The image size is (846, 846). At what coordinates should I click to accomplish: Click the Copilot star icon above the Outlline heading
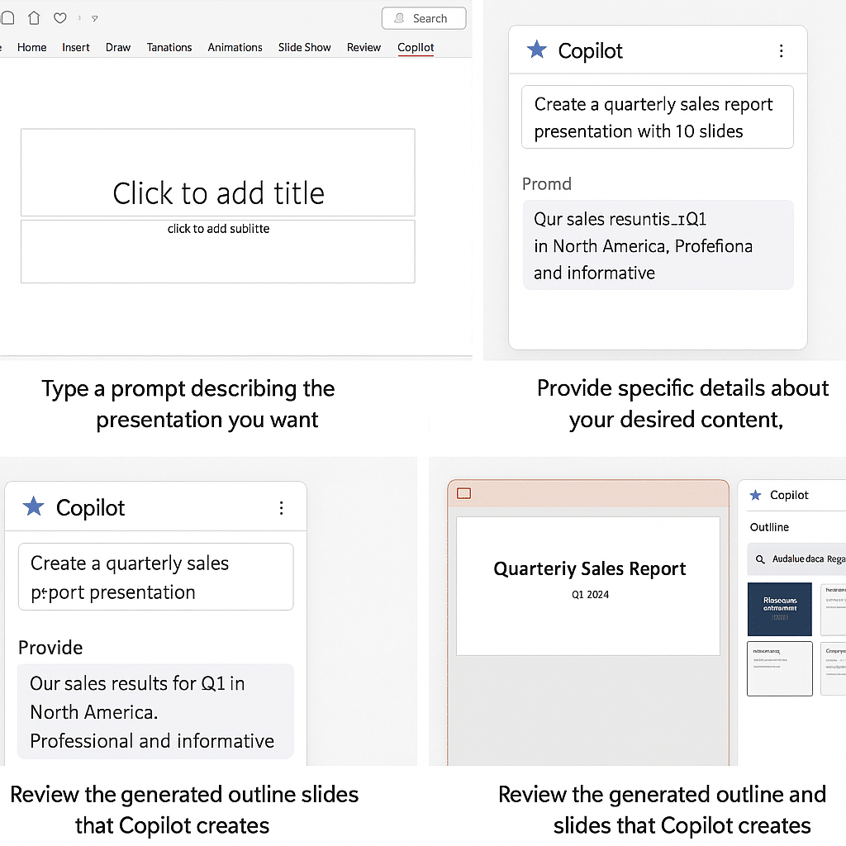(755, 495)
